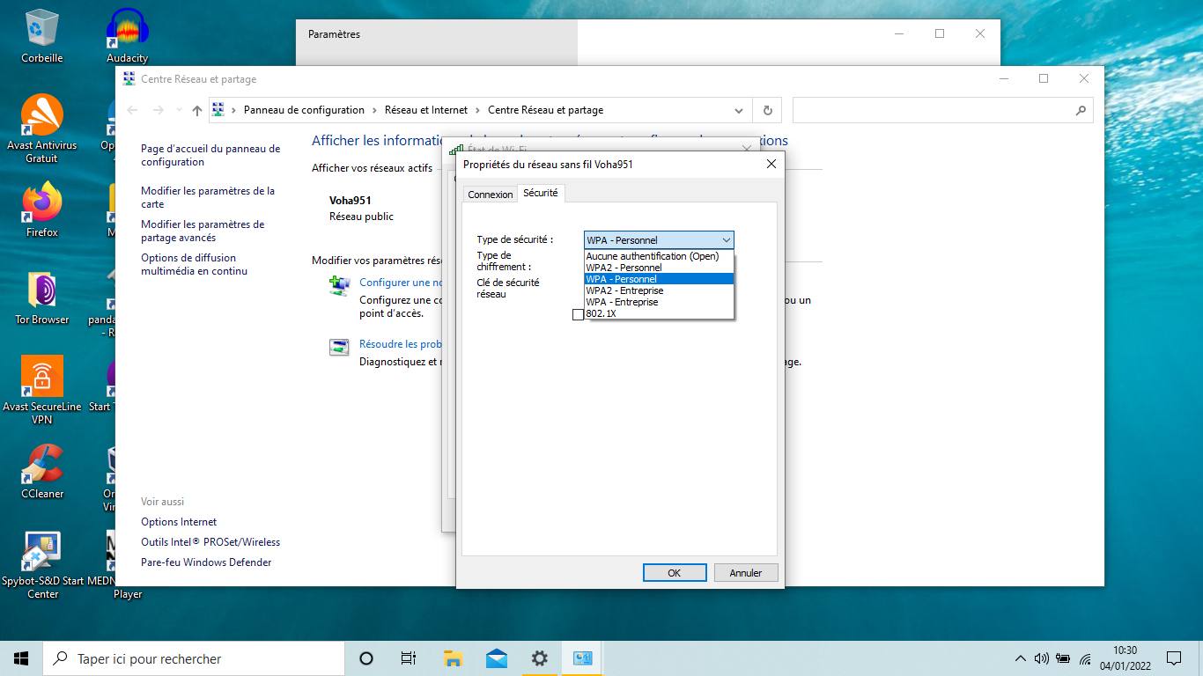
Task: Open the Firefox desktop shortcut
Action: (x=41, y=203)
